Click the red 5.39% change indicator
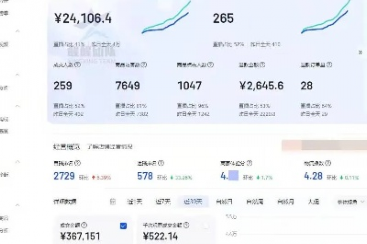 tap(102, 177)
